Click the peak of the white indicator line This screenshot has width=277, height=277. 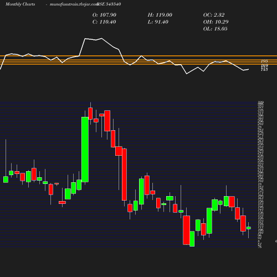[x=101, y=38]
